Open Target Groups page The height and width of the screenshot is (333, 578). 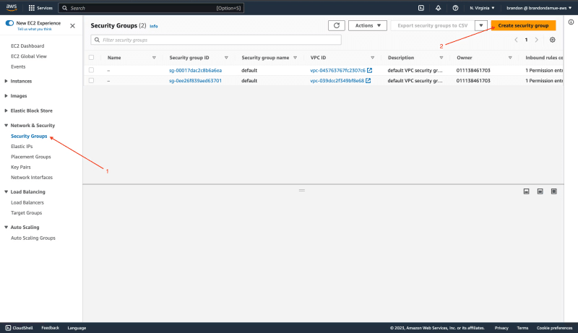(27, 213)
